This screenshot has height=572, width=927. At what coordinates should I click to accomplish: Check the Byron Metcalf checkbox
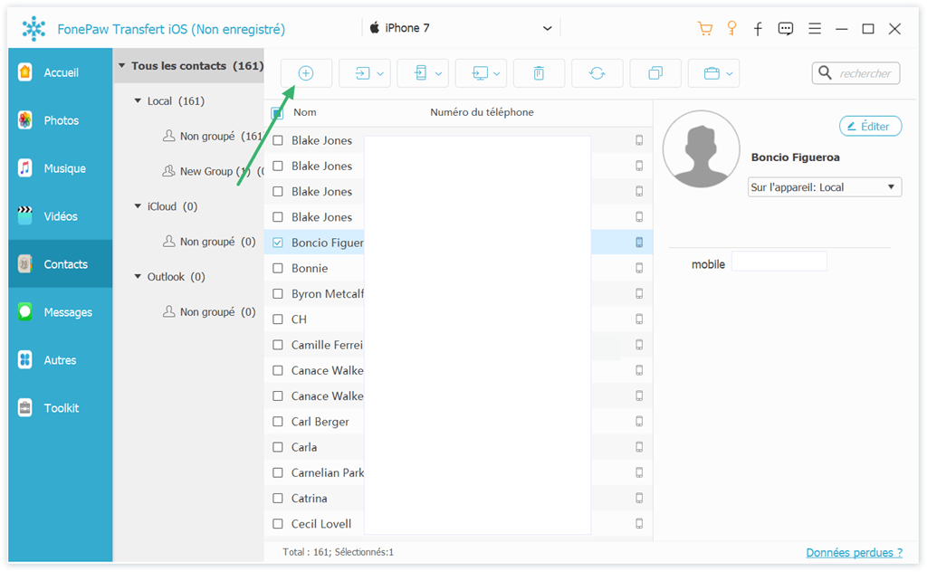click(x=278, y=293)
